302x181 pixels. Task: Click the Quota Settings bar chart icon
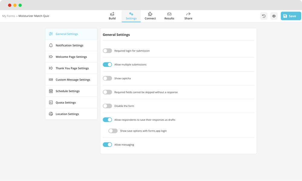(x=51, y=102)
